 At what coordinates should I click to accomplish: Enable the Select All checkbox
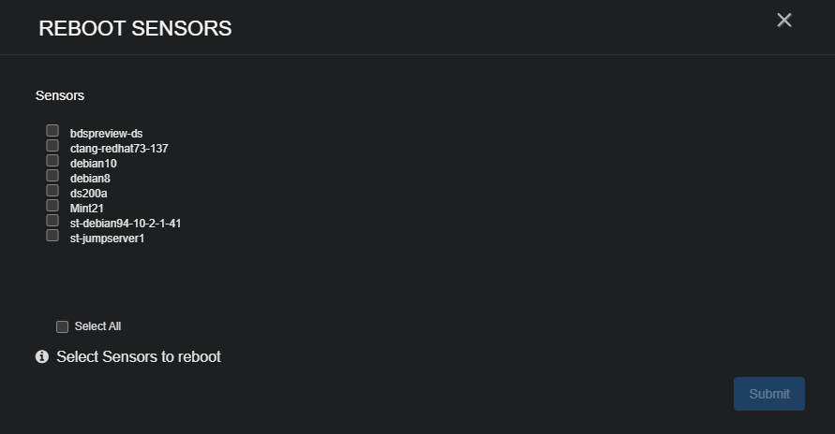[x=62, y=326]
